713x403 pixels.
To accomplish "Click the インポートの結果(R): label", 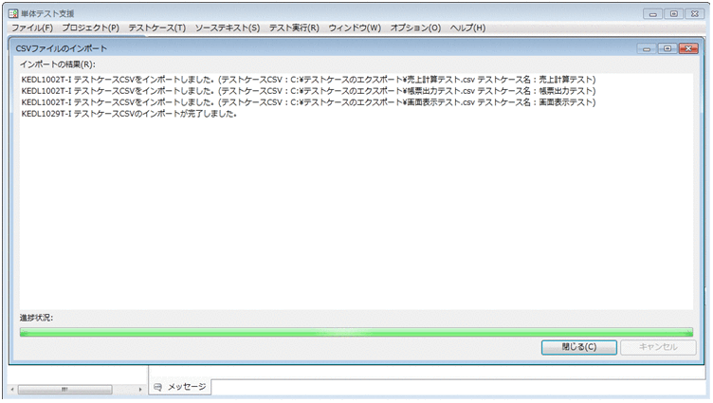I will [x=57, y=64].
